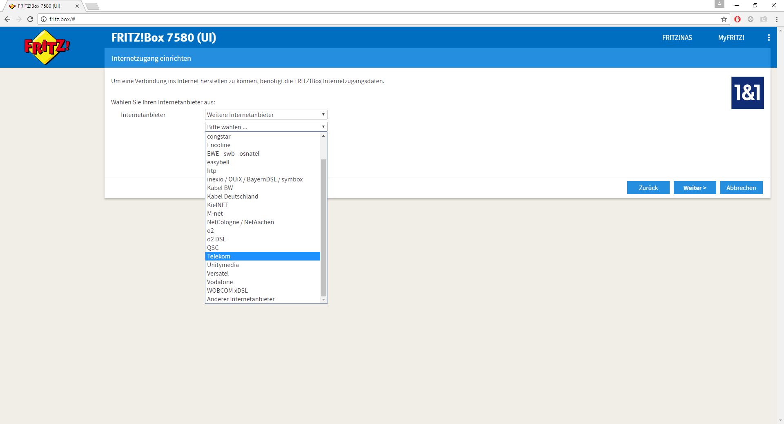Select the o2 option
The height and width of the screenshot is (424, 784).
263,231
